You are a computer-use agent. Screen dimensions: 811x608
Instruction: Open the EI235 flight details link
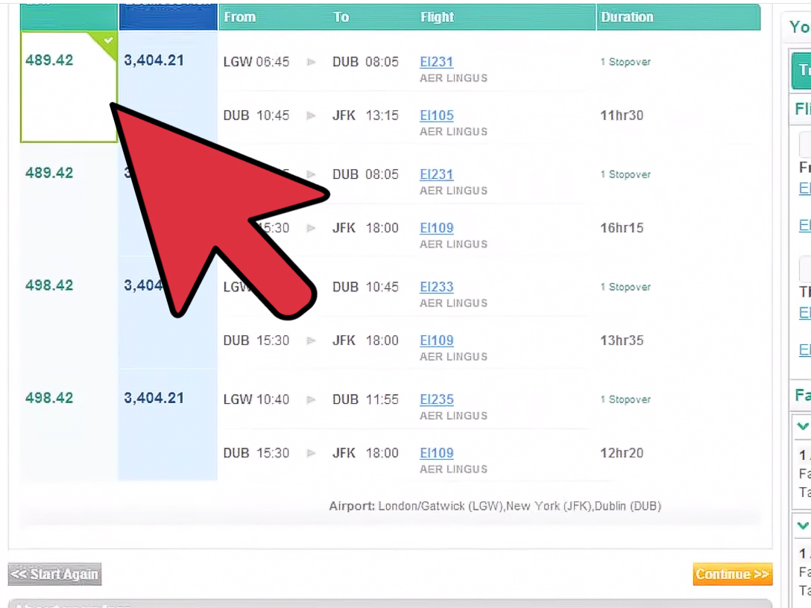pos(437,399)
